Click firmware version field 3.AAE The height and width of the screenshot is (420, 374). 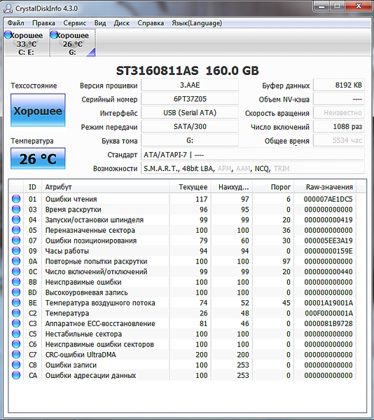click(190, 85)
